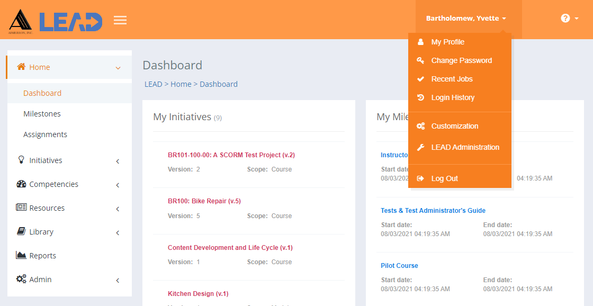This screenshot has height=306, width=593.
Task: Open the help dropdown arrow
Action: point(577,19)
